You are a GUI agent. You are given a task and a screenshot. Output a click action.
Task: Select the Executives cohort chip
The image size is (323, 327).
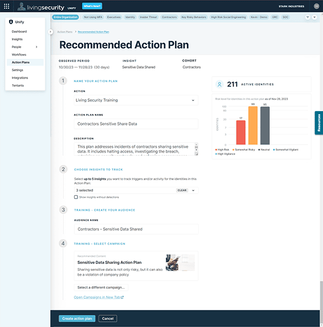click(114, 17)
